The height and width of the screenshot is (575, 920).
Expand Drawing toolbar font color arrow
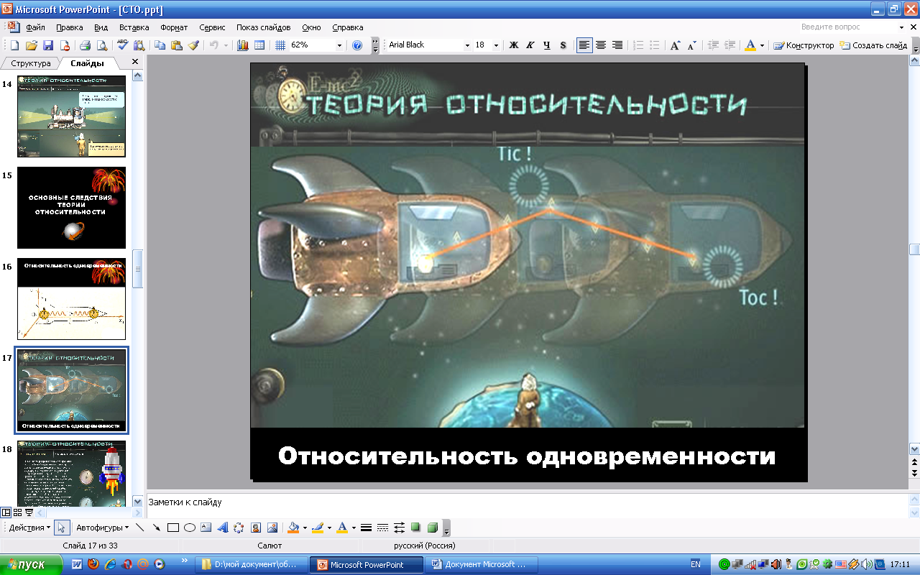click(x=354, y=528)
